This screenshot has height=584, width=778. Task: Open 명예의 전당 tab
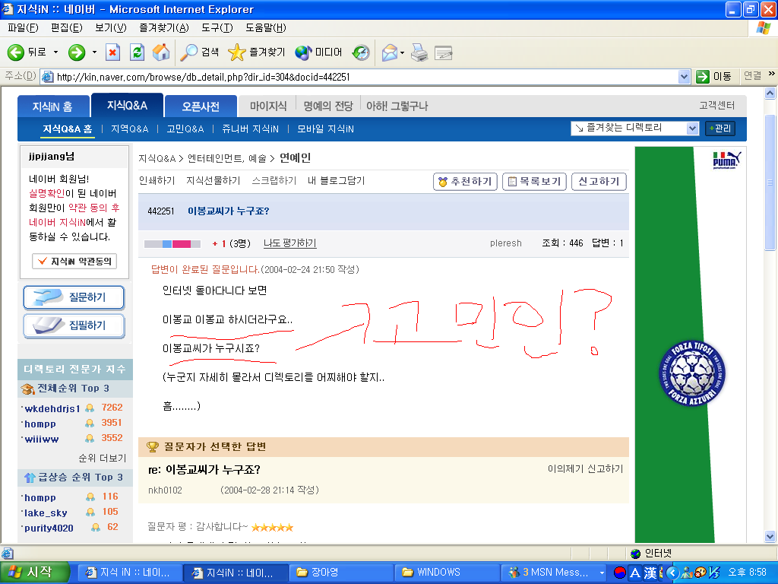[x=328, y=106]
